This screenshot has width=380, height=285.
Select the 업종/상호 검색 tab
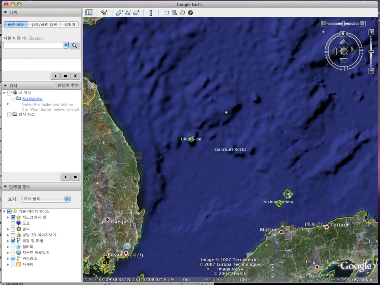44,25
